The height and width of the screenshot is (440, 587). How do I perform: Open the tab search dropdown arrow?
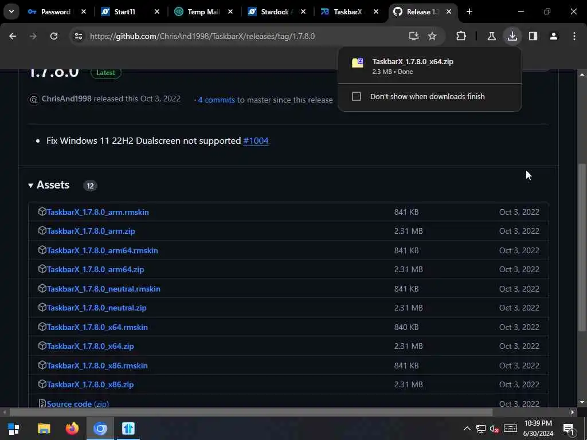11,11
